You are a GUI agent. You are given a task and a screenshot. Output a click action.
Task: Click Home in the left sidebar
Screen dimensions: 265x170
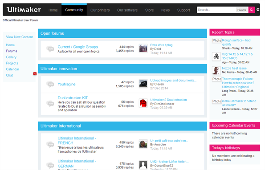click(x=10, y=45)
